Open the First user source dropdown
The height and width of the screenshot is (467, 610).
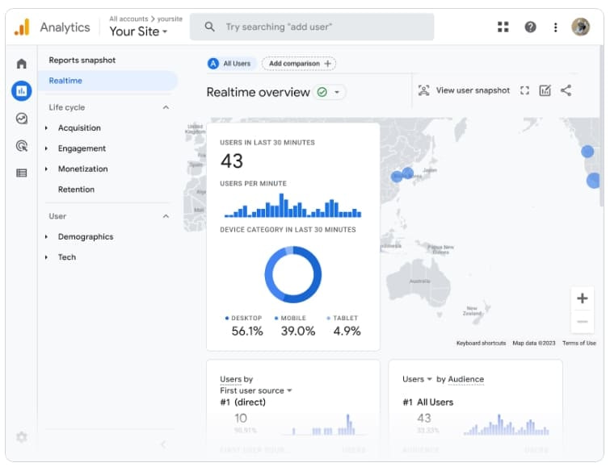click(255, 390)
